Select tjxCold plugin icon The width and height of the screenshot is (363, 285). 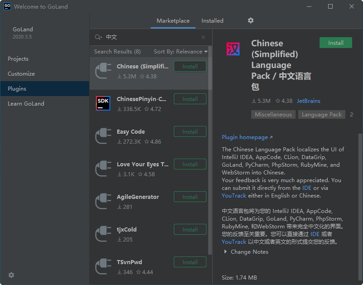pos(103,234)
